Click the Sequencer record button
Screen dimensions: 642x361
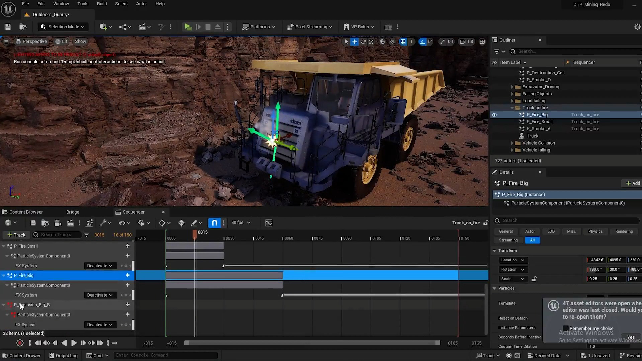pyautogui.click(x=20, y=343)
